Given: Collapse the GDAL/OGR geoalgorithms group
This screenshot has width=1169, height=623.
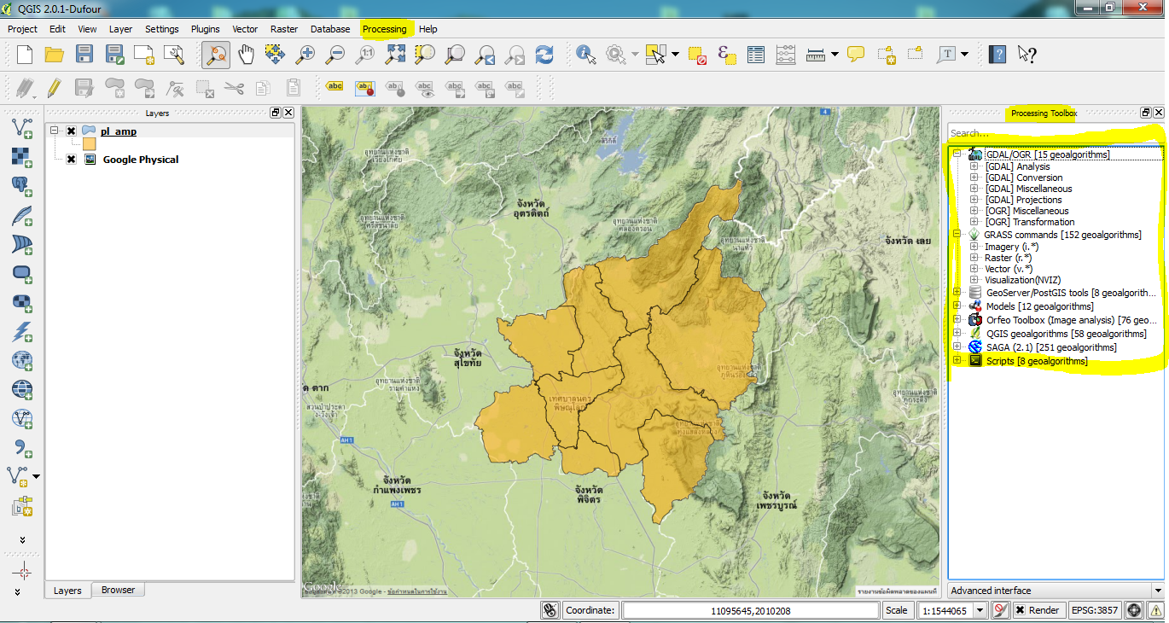Looking at the screenshot, I should click(957, 154).
